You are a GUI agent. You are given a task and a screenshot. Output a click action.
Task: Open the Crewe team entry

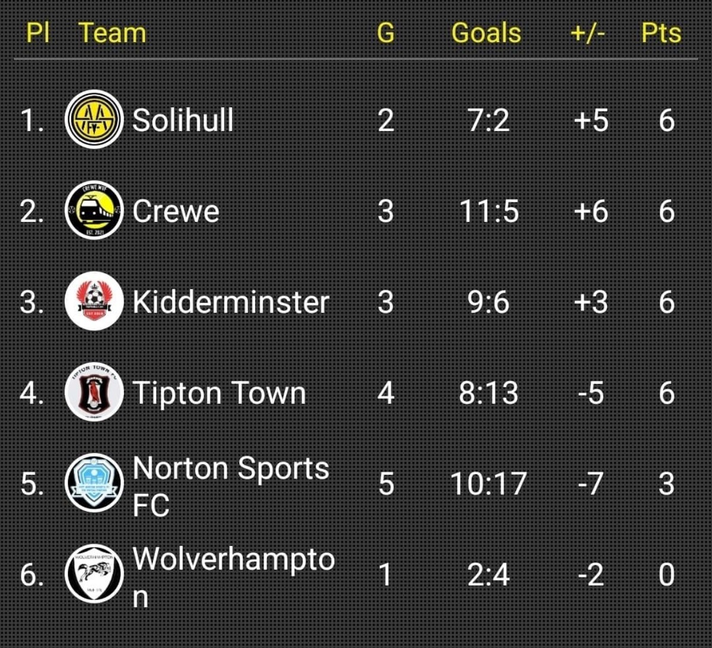(x=176, y=212)
